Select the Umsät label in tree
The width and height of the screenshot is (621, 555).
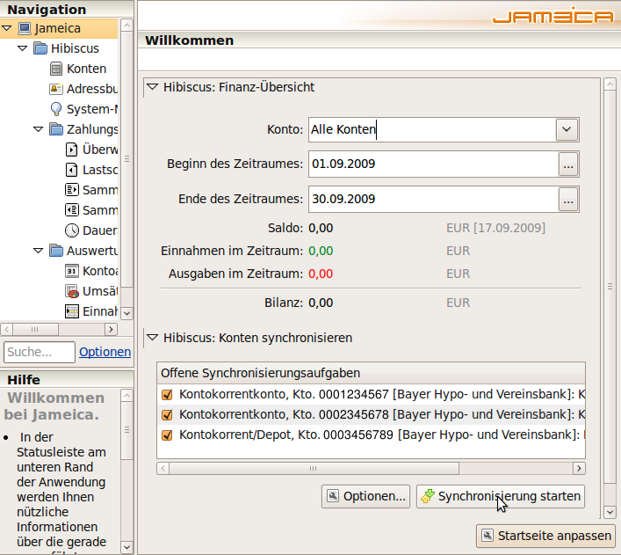point(100,291)
